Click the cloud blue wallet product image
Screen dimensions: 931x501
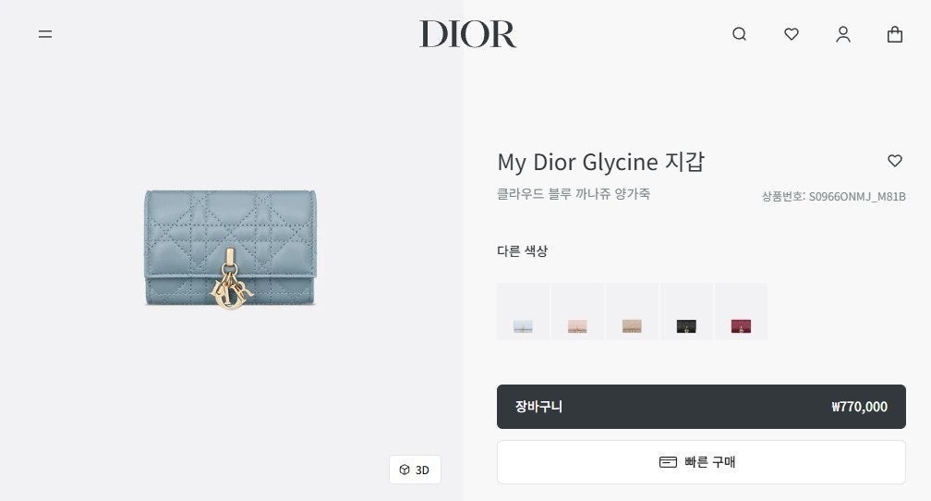coord(230,249)
